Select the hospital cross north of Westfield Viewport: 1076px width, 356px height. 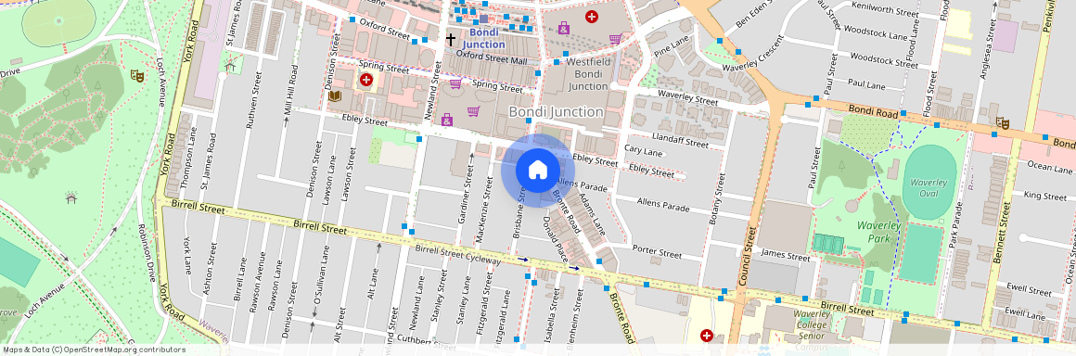[x=592, y=16]
